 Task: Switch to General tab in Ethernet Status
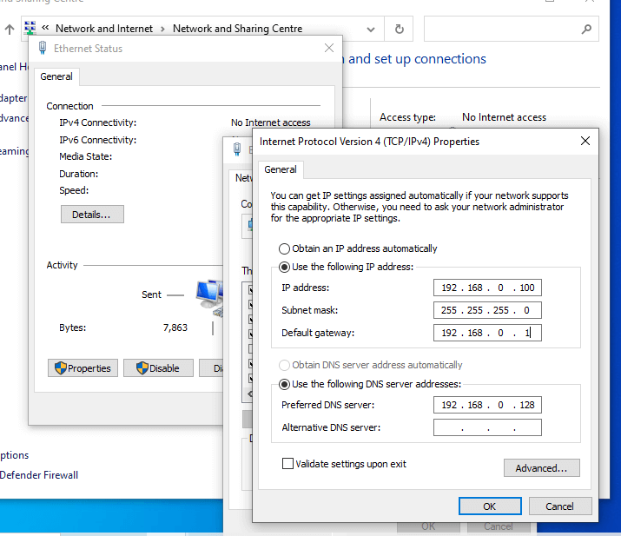(x=56, y=76)
